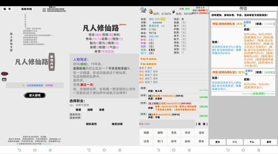The width and height of the screenshot is (278, 154).
Task: Click the 境界 value 普通百姓
Action: click(x=154, y=26)
